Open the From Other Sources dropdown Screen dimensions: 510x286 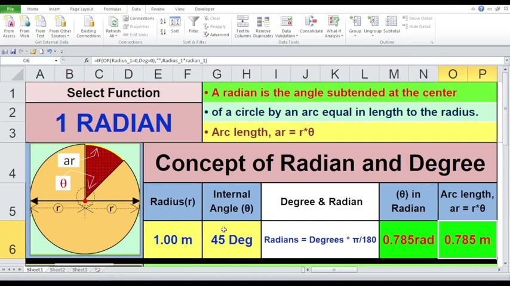[60, 27]
